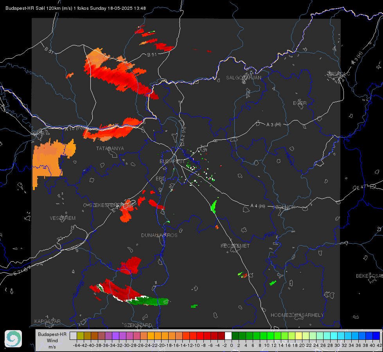
Task: Click the SZOLNOK city label
Action: click(284, 207)
